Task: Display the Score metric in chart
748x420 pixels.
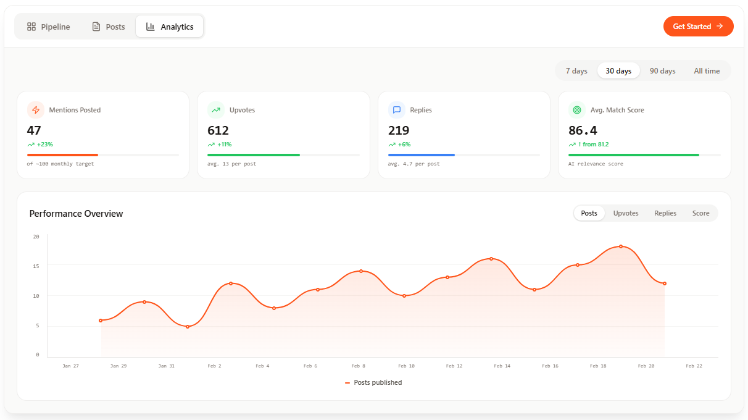Action: pyautogui.click(x=700, y=213)
